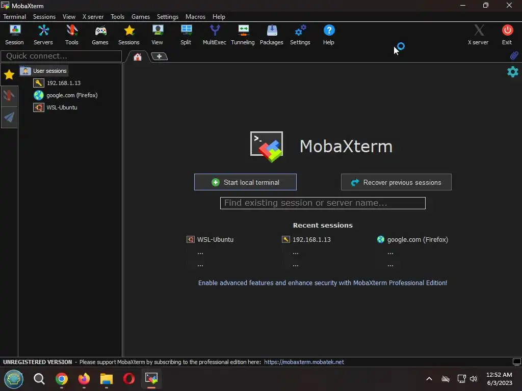Click the Split toolbar icon
The width and height of the screenshot is (522, 391).
click(x=186, y=35)
